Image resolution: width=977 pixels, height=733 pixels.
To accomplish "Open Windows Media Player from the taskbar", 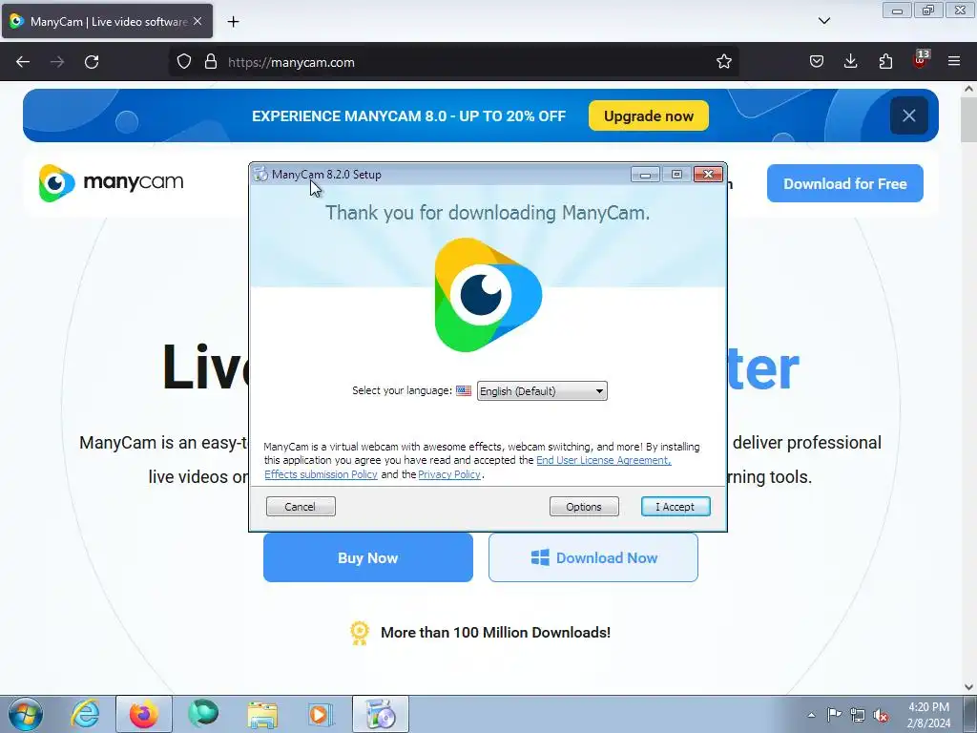I will point(321,714).
